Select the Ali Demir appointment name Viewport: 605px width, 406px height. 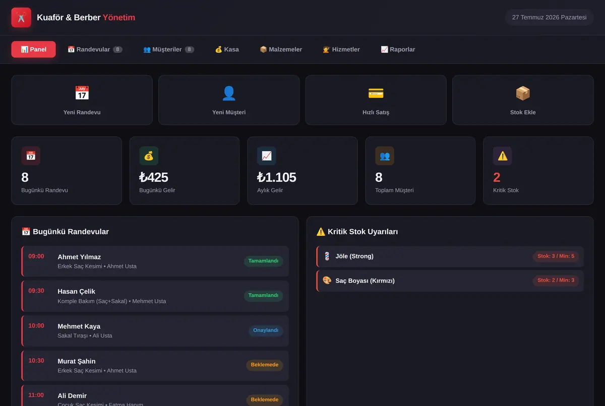coord(72,396)
